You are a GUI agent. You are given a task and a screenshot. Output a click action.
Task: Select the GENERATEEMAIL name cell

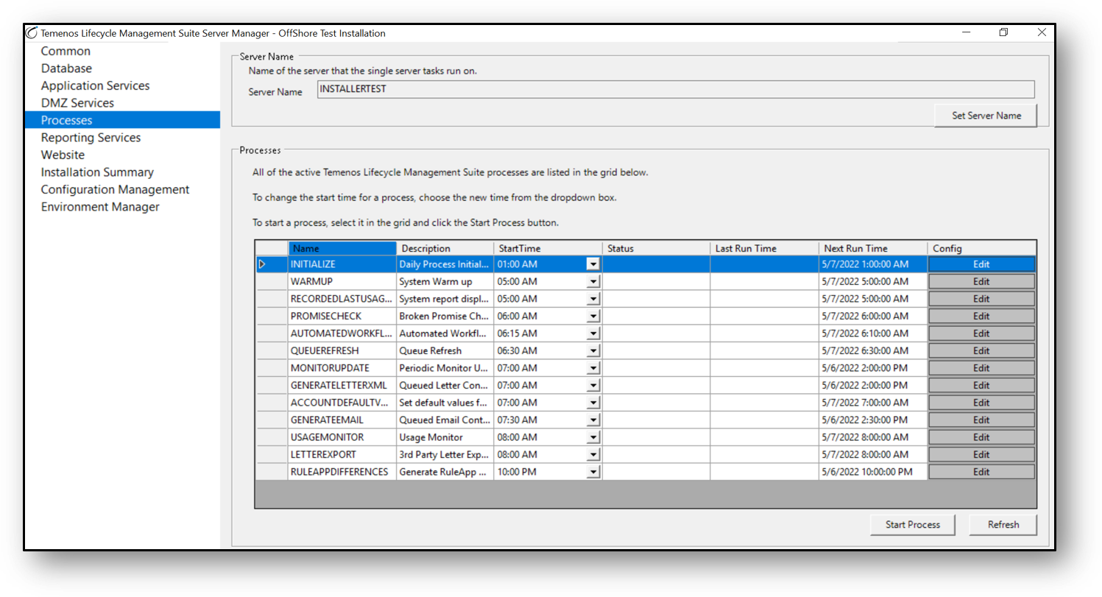(x=342, y=420)
